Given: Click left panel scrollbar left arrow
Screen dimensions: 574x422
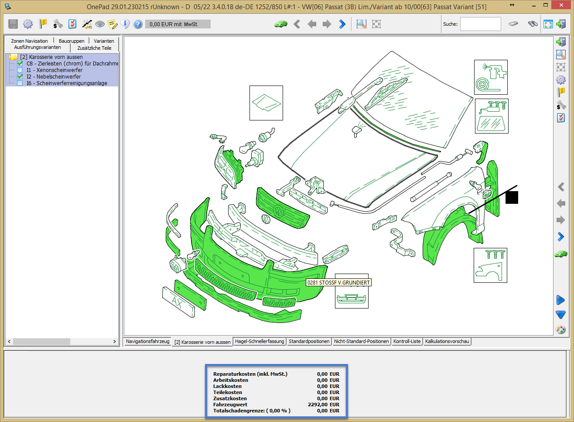Looking at the screenshot, I should coord(9,341).
